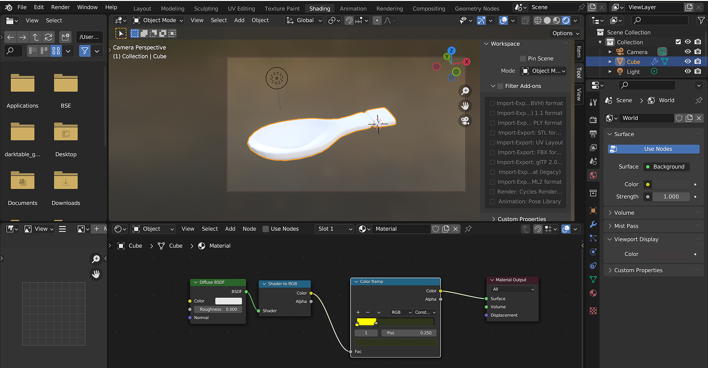The height and width of the screenshot is (368, 708).
Task: Toggle camera view gizmo in viewport
Action: [x=465, y=121]
